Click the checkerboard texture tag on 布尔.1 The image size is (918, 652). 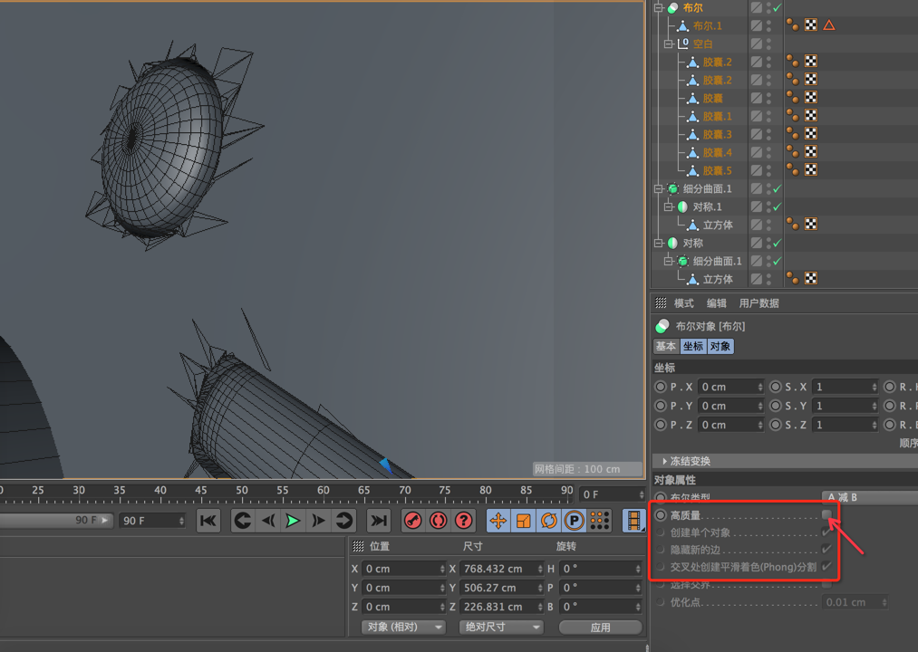pos(811,25)
